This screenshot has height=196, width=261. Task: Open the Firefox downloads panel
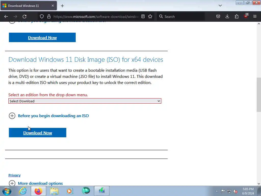[227, 16]
